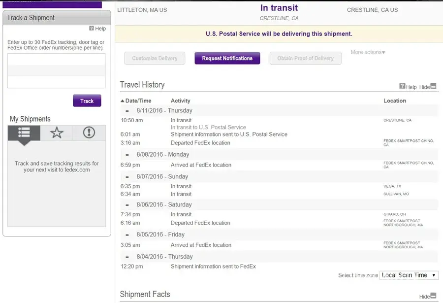
Task: Click the purple Track button
Action: 87,101
